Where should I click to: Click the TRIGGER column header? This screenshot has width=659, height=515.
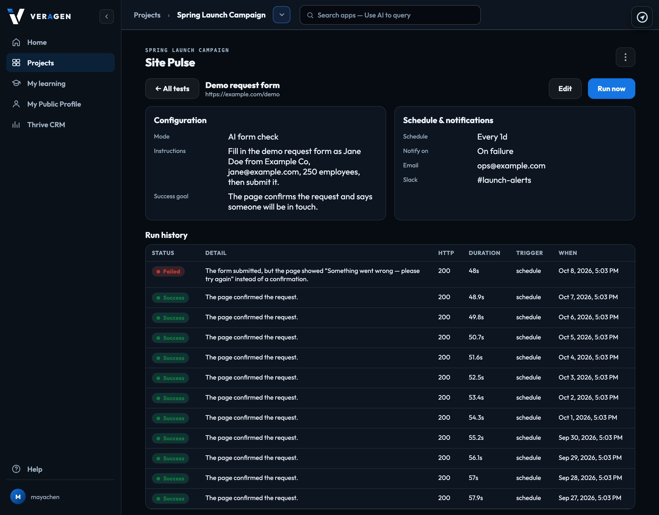(x=529, y=253)
